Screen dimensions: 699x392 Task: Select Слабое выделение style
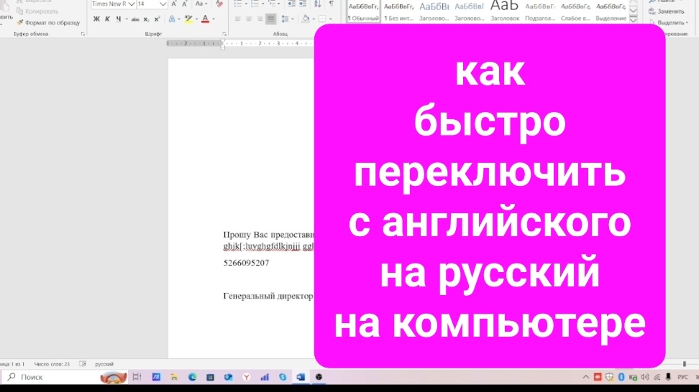pyautogui.click(x=575, y=11)
